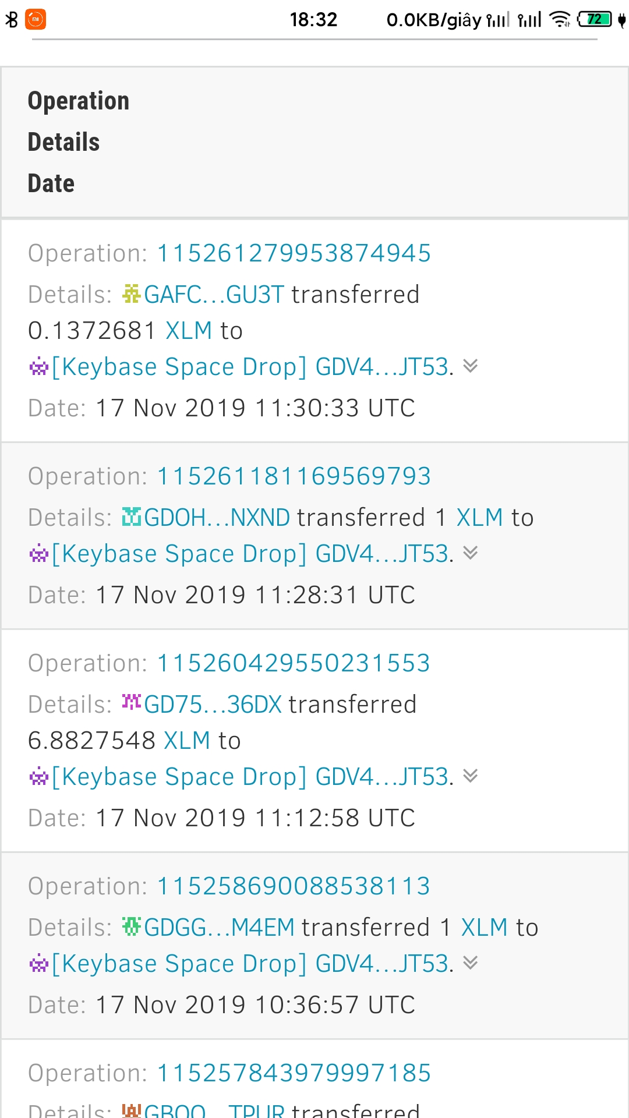Click Keybase Space Drop identicon in first operation
Screen dimensions: 629x1118
[x=38, y=367]
